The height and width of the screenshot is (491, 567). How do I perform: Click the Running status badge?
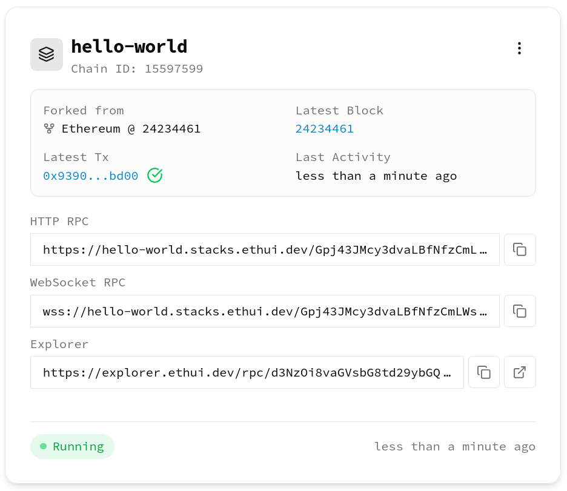72,447
